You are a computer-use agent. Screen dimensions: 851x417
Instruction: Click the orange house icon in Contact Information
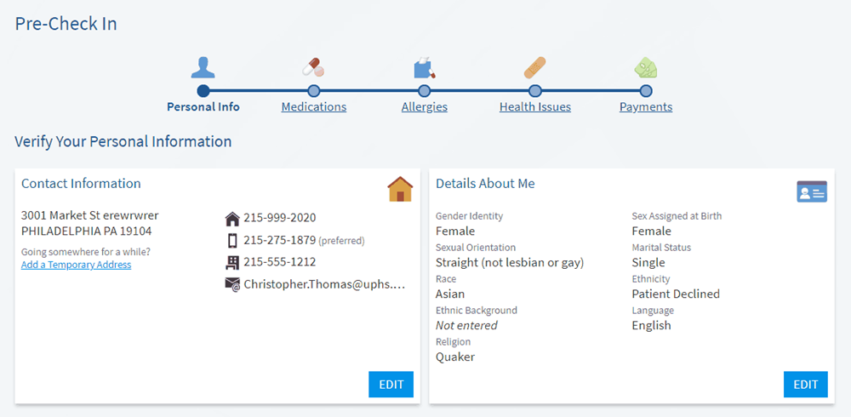coord(400,189)
